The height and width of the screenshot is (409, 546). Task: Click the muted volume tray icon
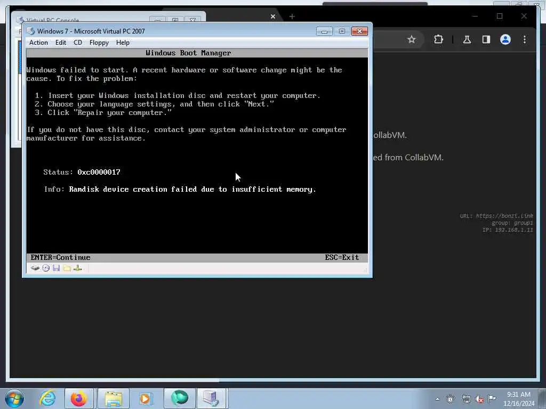coord(479,399)
